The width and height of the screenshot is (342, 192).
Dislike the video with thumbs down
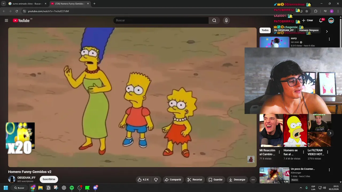point(156,180)
